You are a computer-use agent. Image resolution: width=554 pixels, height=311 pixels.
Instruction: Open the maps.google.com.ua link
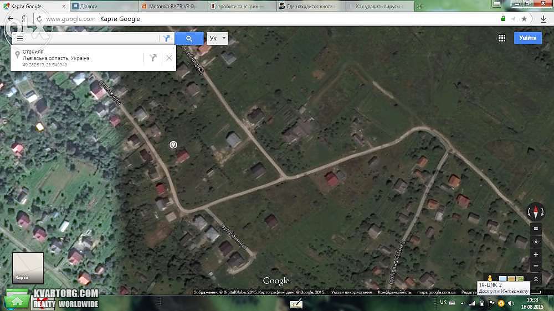pyautogui.click(x=436, y=292)
